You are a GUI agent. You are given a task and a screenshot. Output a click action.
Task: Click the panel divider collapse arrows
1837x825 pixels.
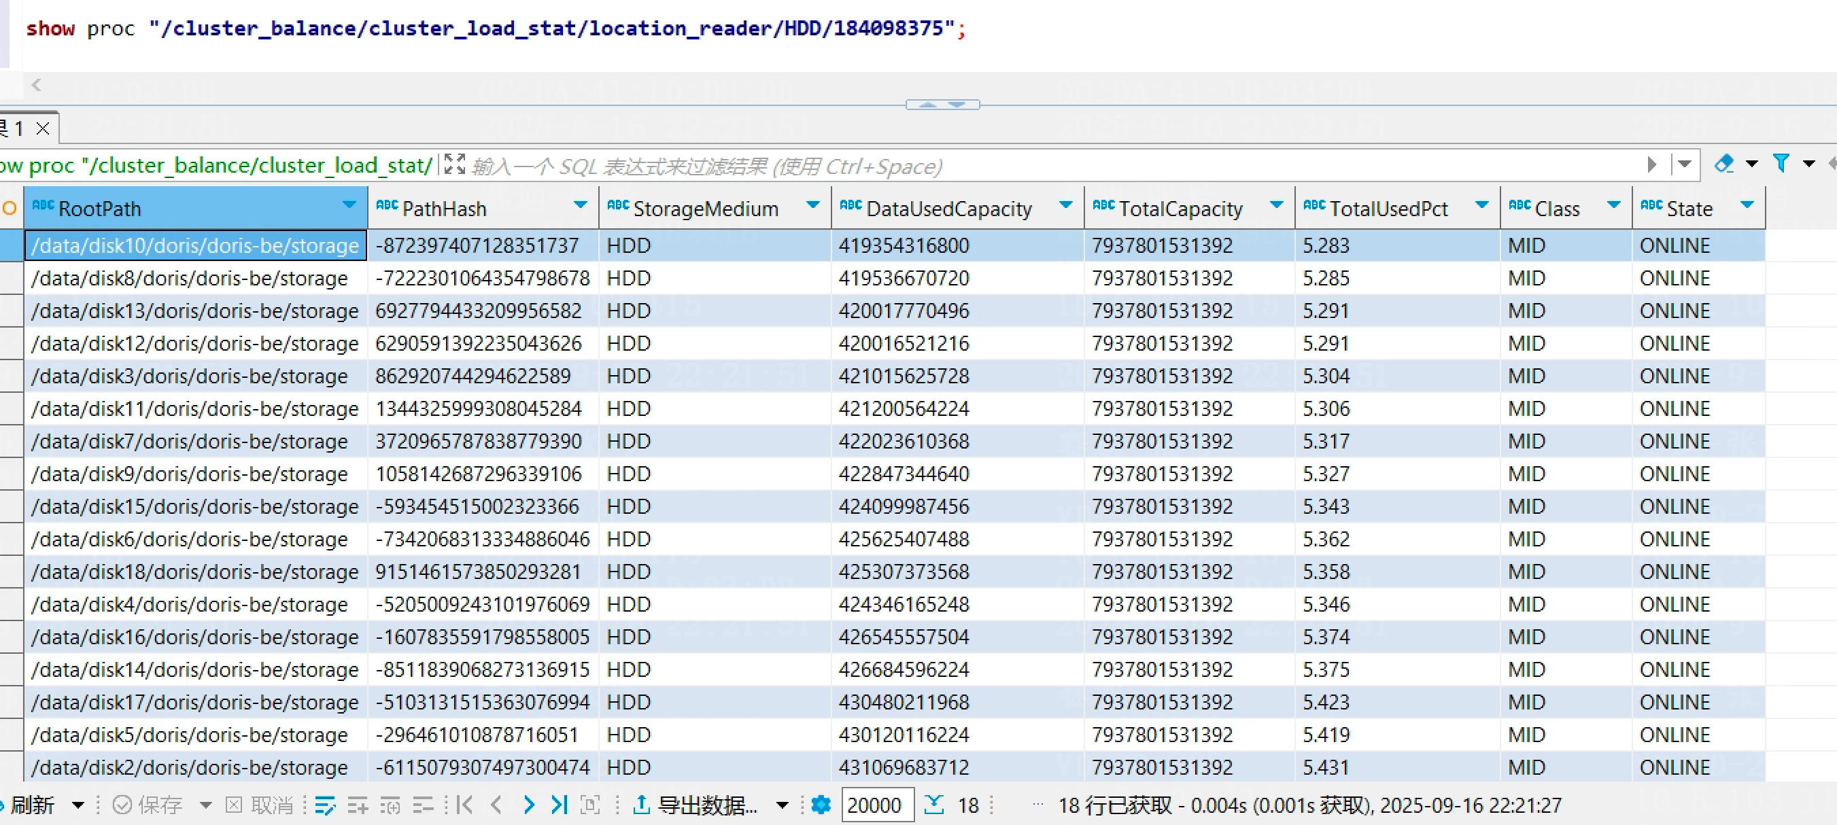[942, 105]
